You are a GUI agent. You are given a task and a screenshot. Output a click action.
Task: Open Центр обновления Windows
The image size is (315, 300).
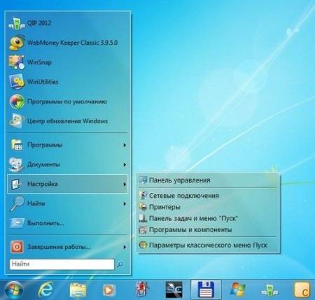coord(68,121)
